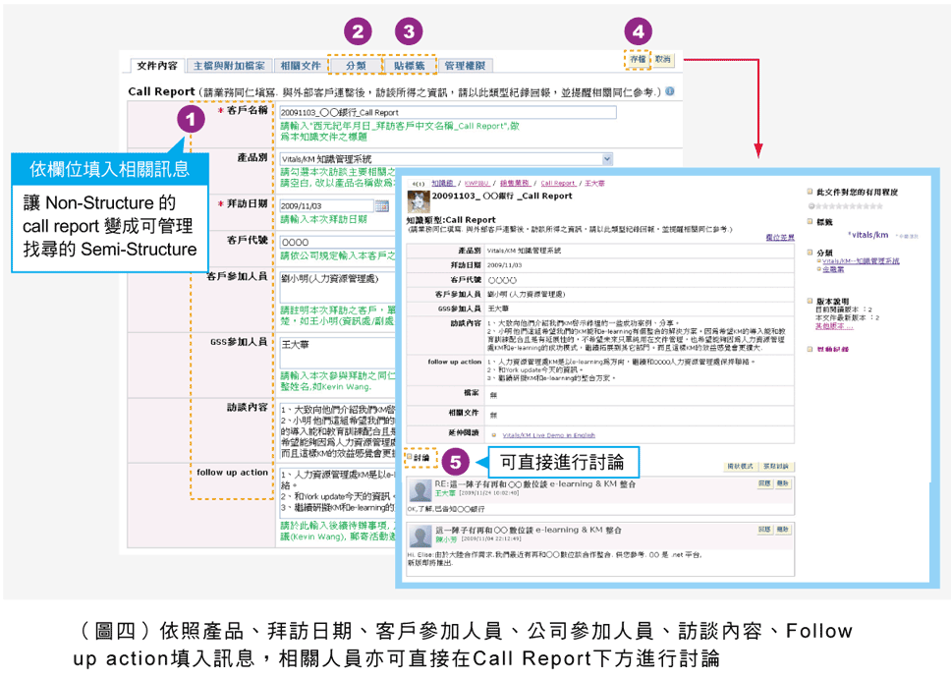The height and width of the screenshot is (678, 951).
Task: Click 回應 on the first discussion reply
Action: (763, 484)
